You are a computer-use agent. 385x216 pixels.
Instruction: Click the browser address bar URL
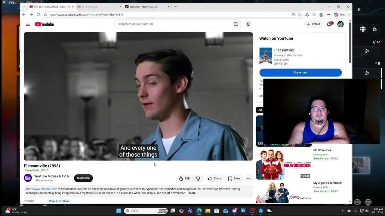pos(86,15)
